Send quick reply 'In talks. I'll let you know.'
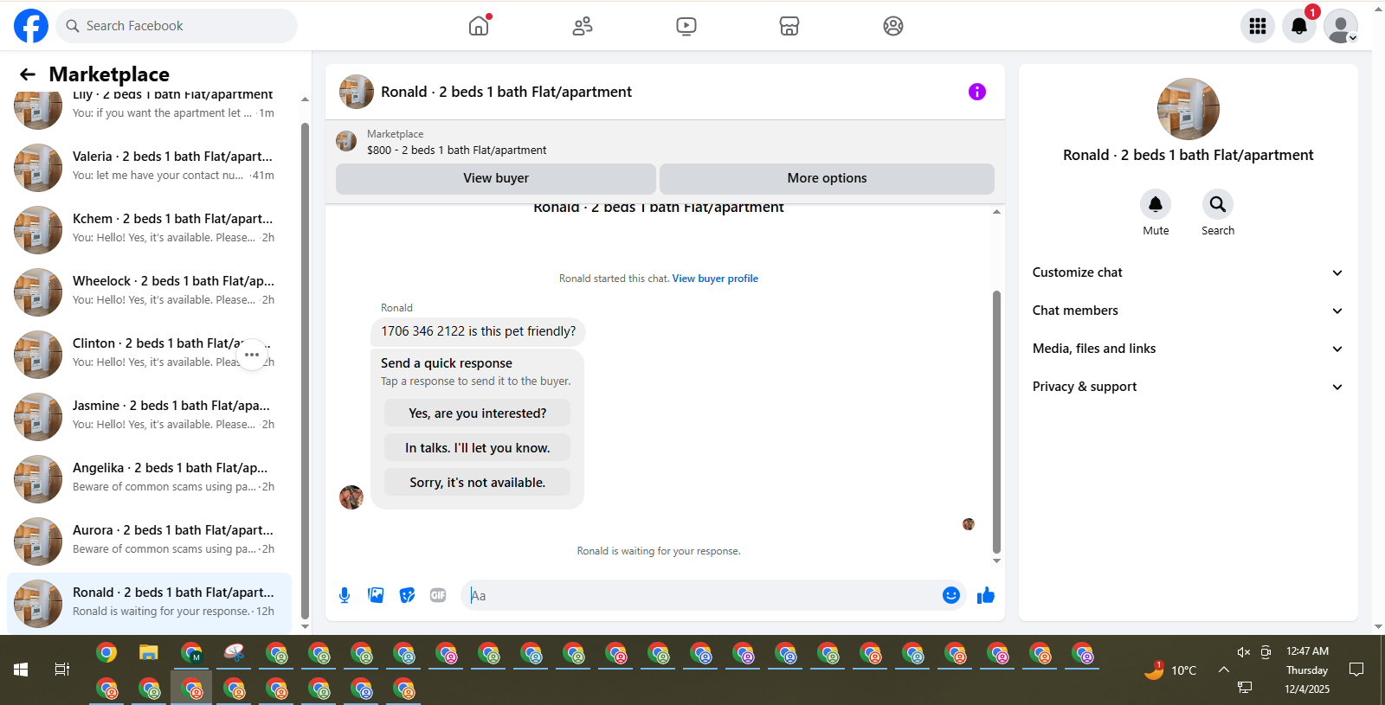The width and height of the screenshot is (1385, 705). [x=477, y=448]
